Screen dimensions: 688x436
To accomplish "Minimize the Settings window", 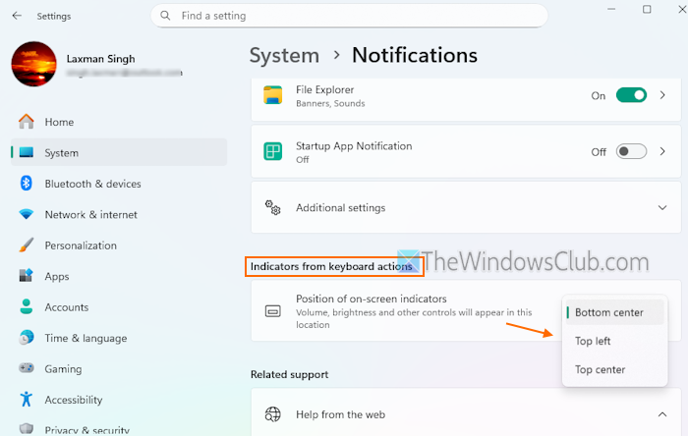I will click(611, 9).
